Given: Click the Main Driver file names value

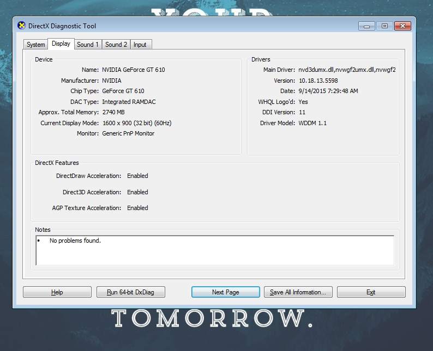Looking at the screenshot, I should [x=346, y=70].
